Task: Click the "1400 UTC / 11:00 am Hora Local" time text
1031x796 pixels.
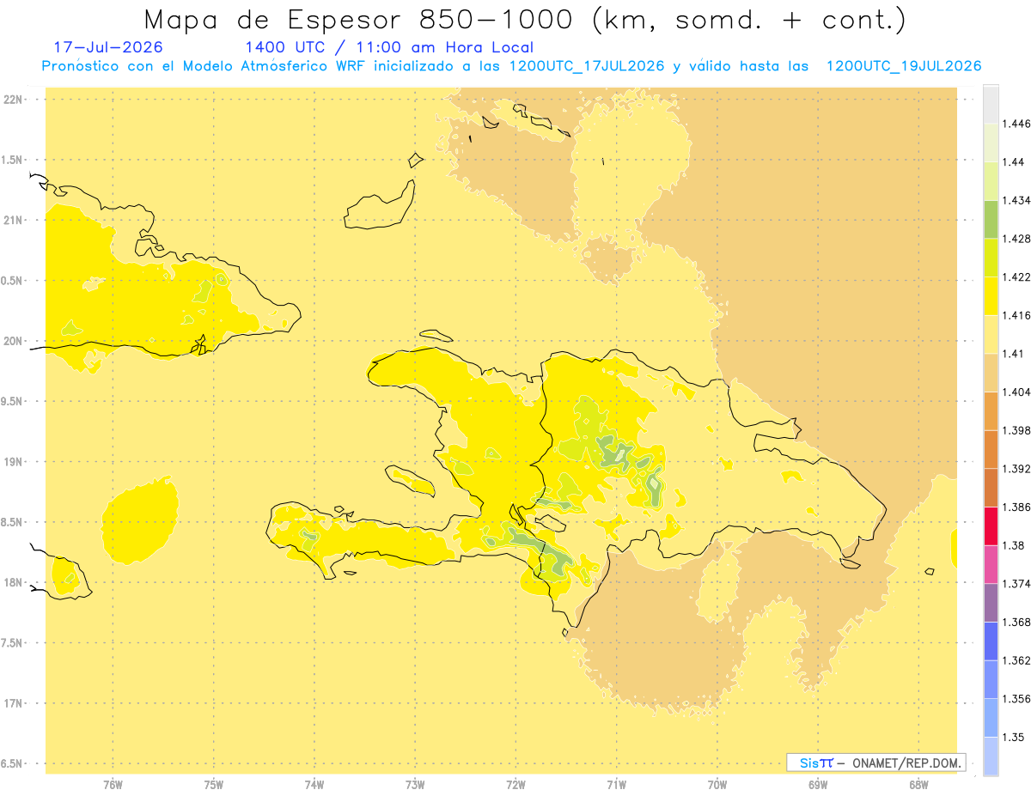Action: point(389,47)
